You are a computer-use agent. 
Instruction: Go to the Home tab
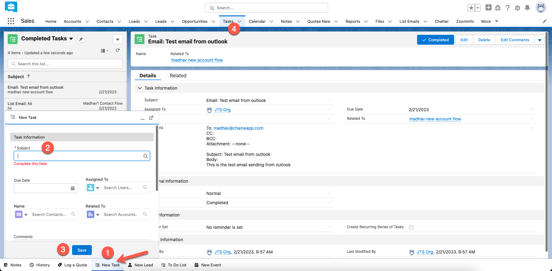tap(51, 21)
